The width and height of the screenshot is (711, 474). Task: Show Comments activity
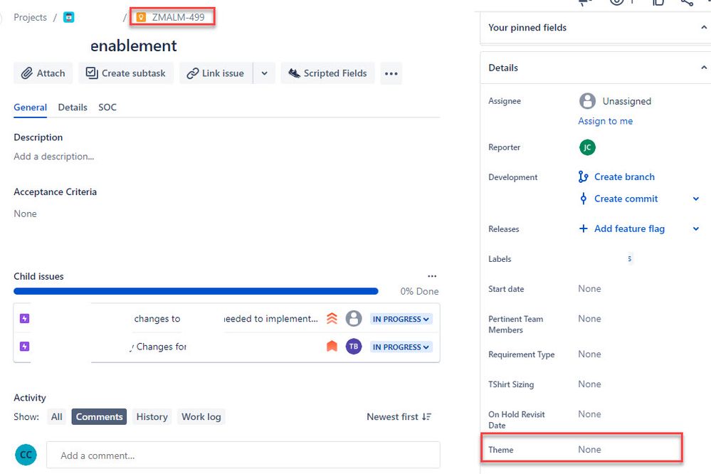click(100, 417)
